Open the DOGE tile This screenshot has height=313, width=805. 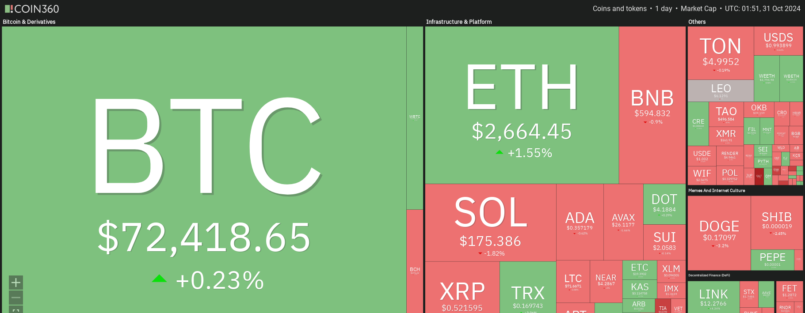pos(719,233)
